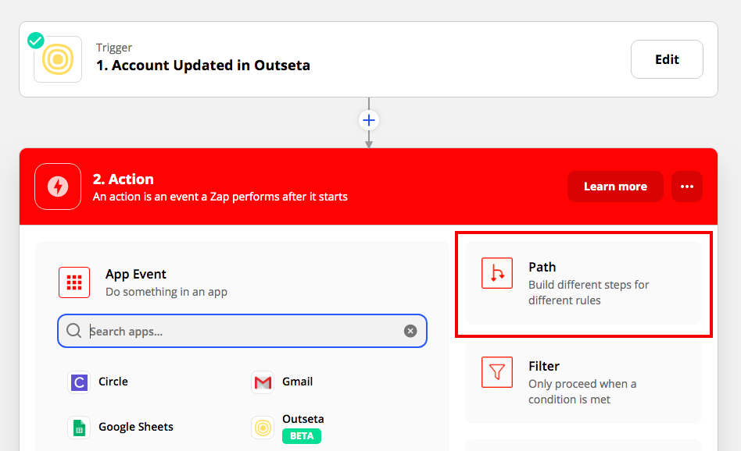Click the 'Trigger' label
Screen dimensions: 741x451
[114, 48]
